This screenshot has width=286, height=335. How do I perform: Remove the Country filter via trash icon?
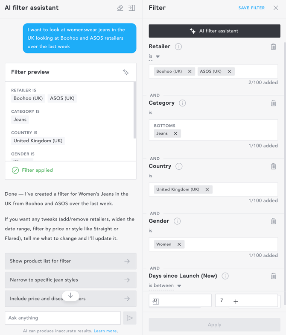(x=273, y=166)
